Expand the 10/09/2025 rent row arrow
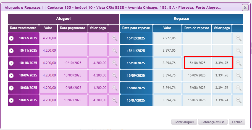 [x=11, y=75]
